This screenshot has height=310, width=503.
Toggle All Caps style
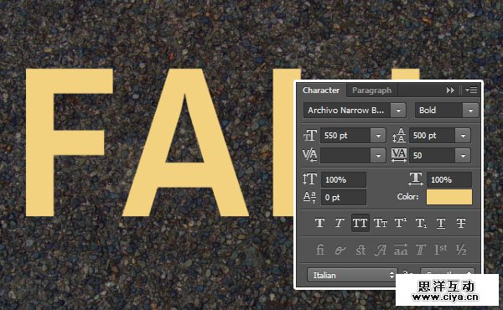pyautogui.click(x=360, y=223)
